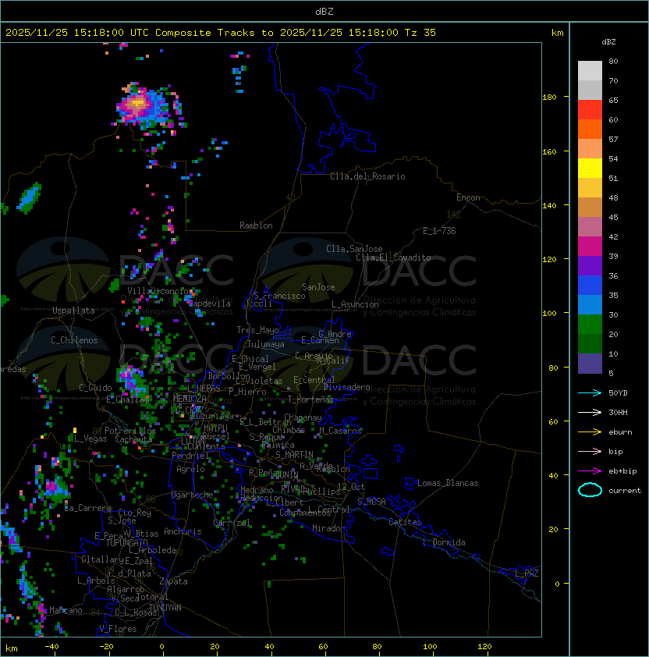Click the 'current' legend label
The height and width of the screenshot is (657, 649).
pos(625,491)
